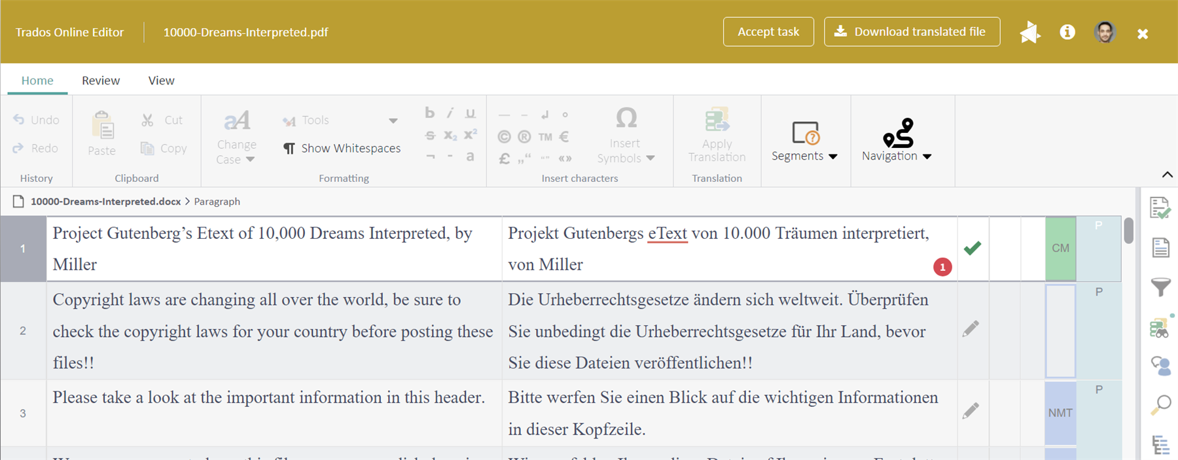Open the info icon in header
1178x460 pixels.
[1067, 32]
